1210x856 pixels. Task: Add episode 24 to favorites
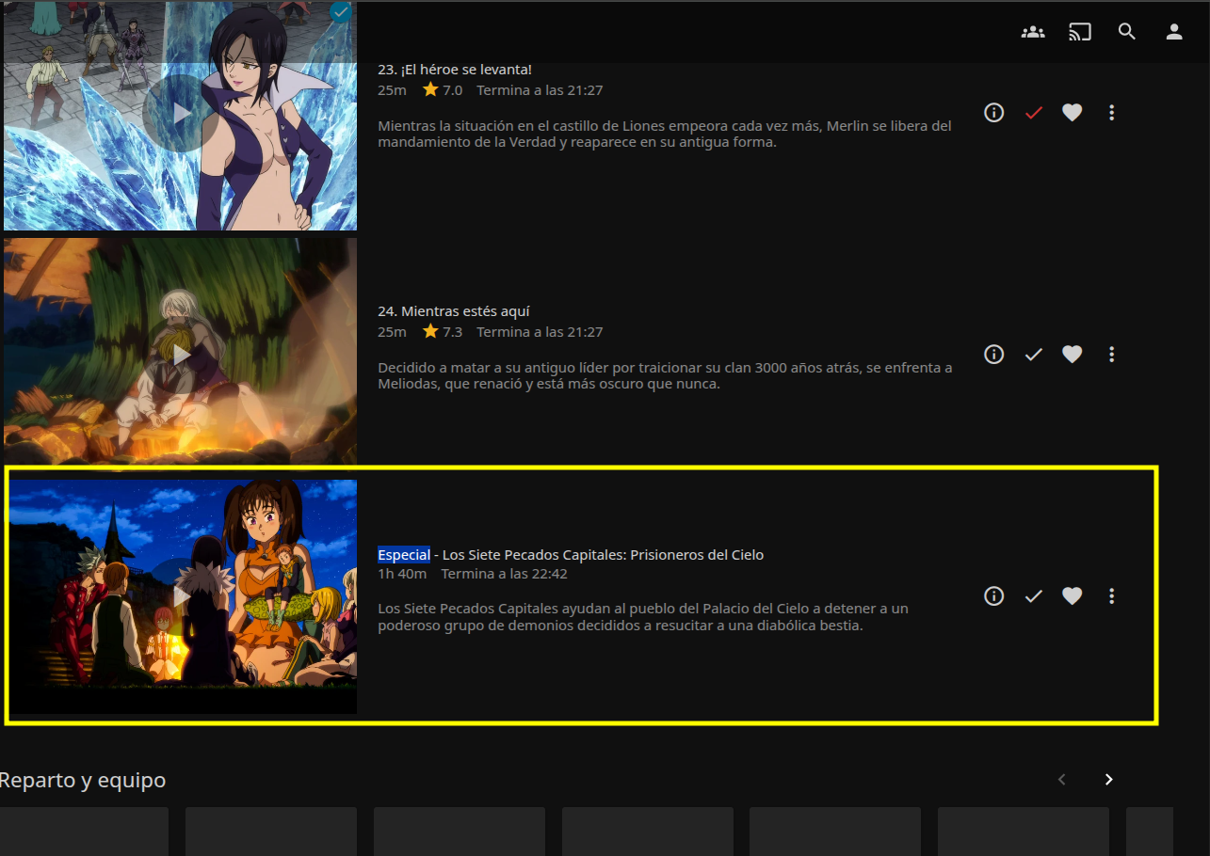tap(1073, 355)
